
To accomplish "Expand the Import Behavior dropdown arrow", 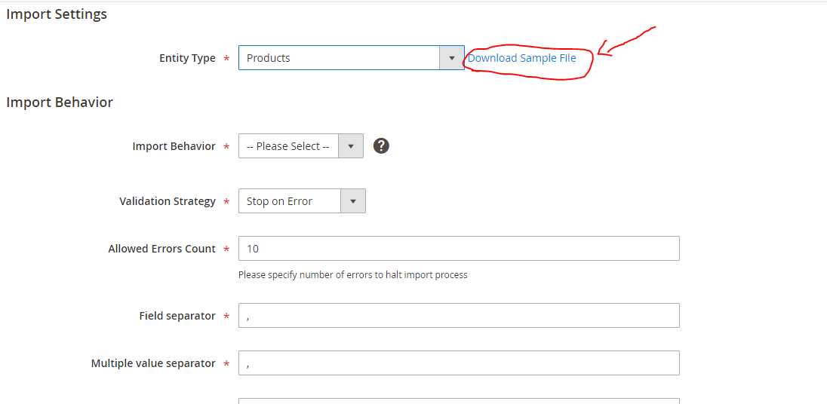I will (x=351, y=146).
